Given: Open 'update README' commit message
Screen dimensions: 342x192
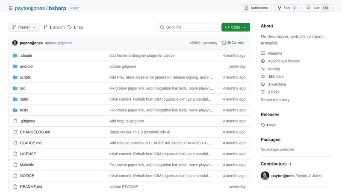Looking at the screenshot, I should pos(124,186).
